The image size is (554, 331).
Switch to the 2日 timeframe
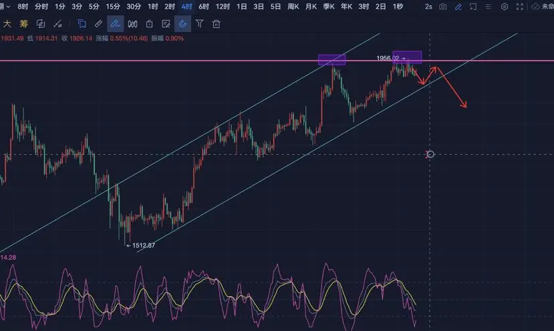(380, 7)
